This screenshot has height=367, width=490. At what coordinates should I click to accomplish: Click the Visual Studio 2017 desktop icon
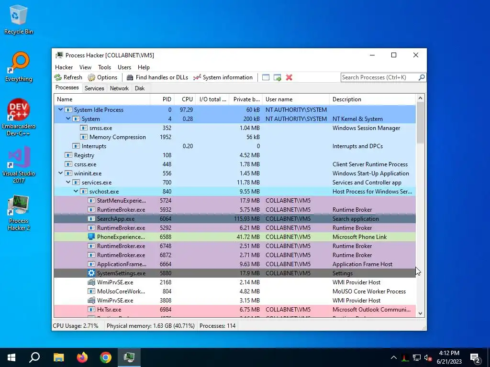[19, 165]
